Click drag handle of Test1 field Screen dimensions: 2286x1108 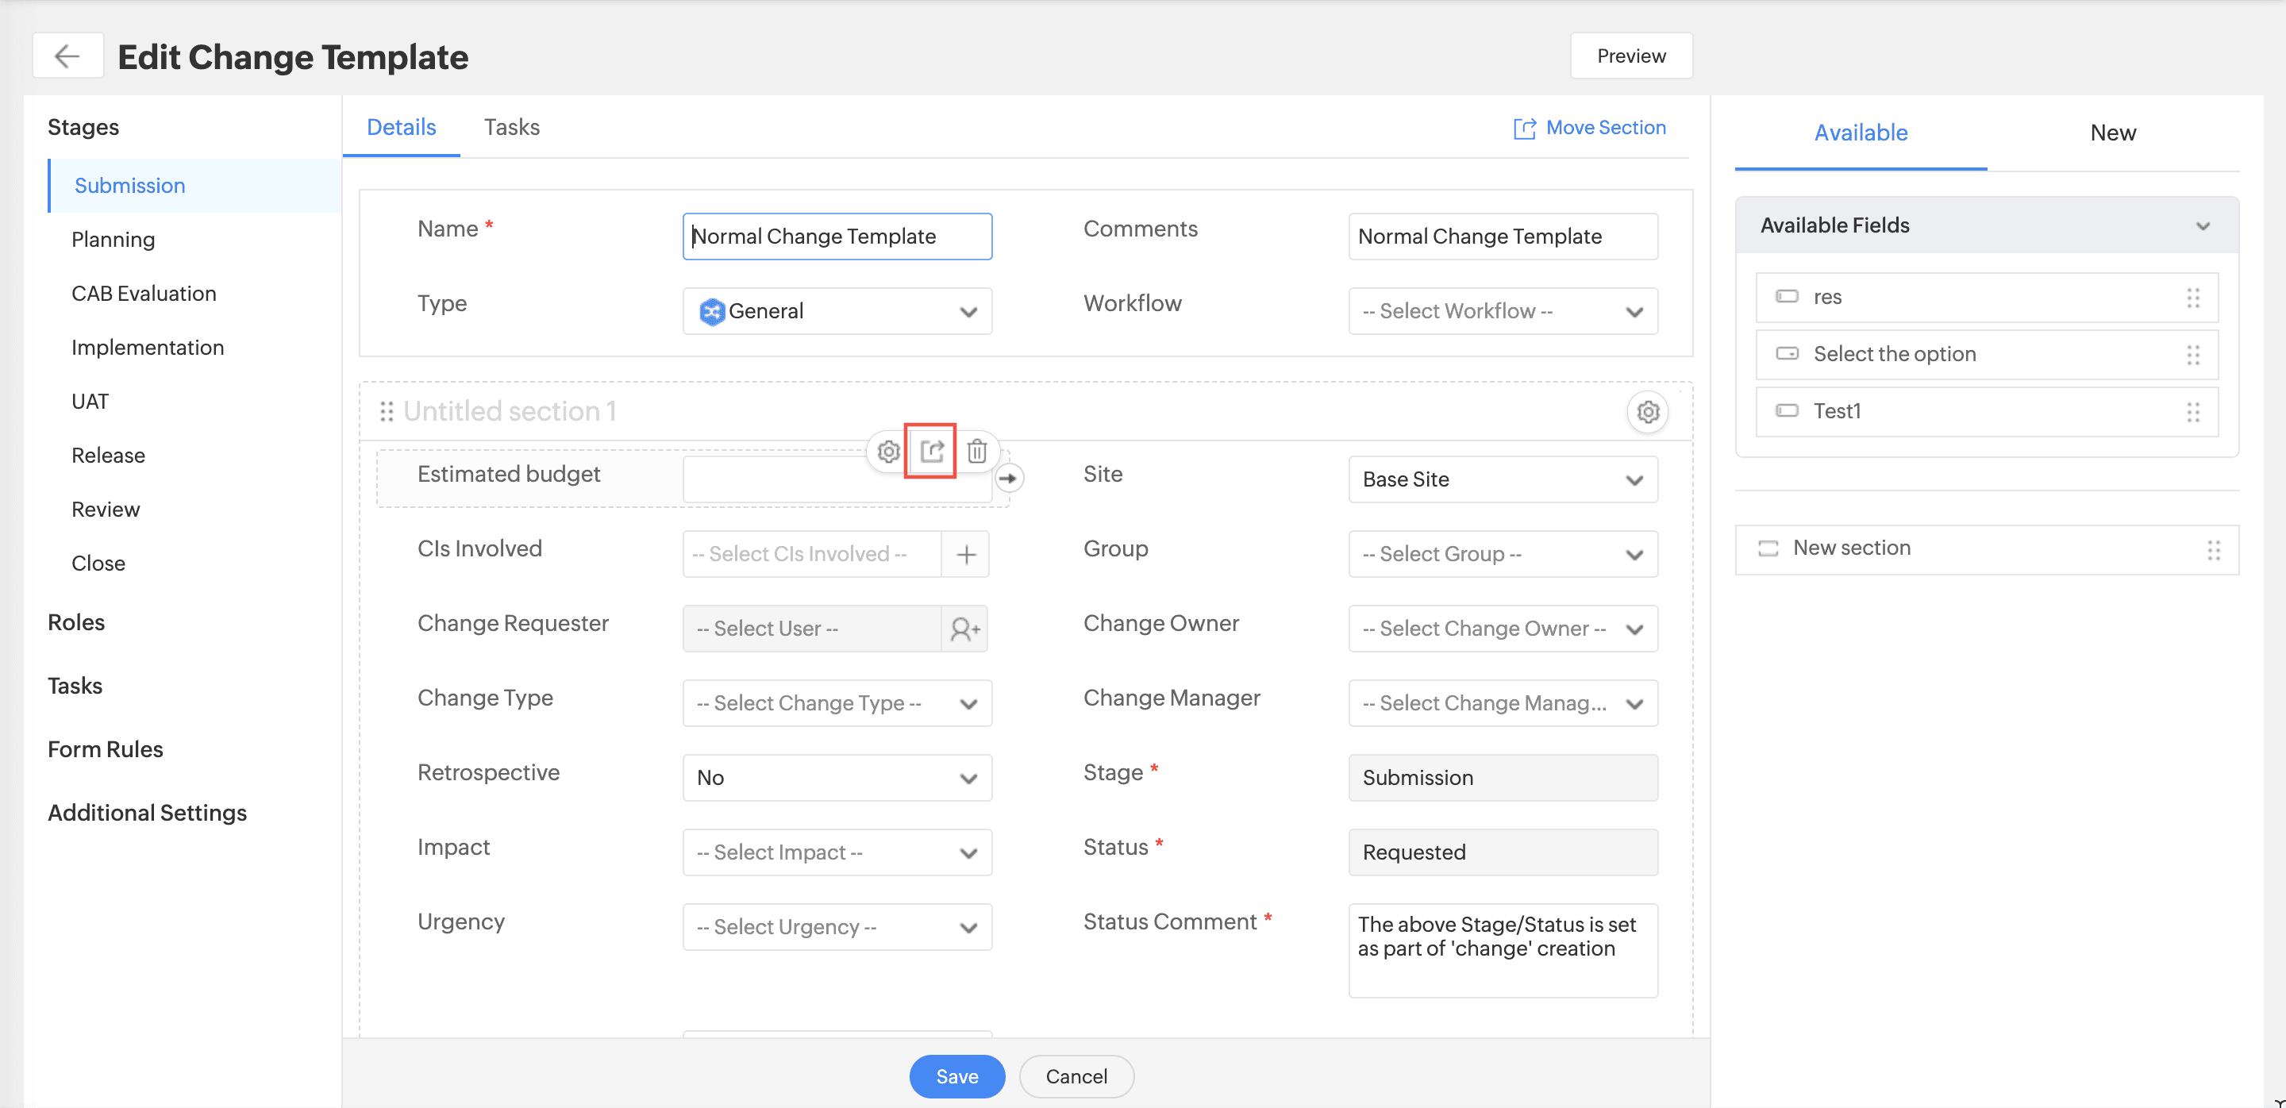pos(2193,412)
